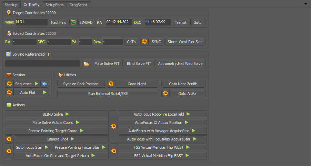
Task: Click Blind Solve FIT button
Action: [139, 64]
